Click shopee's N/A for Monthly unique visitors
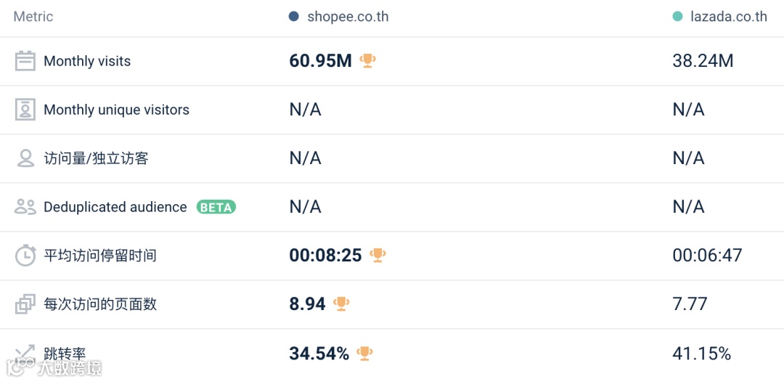This screenshot has height=382, width=784. pos(305,110)
